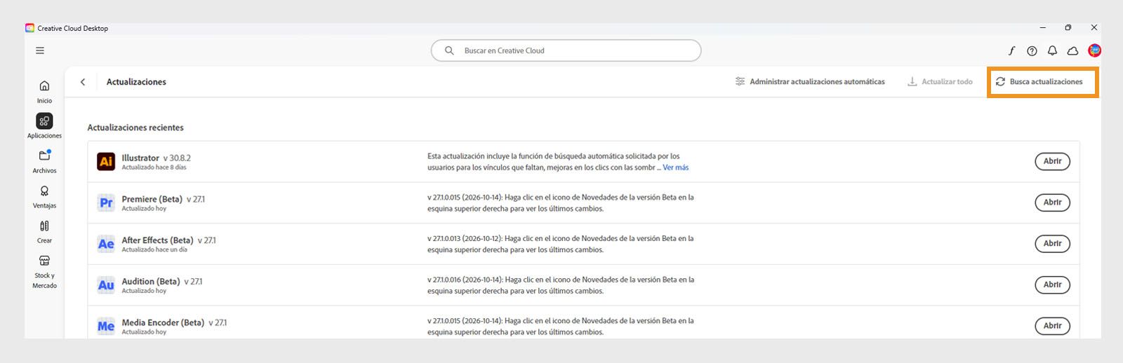Open Audition (Beta) with Abrir button

(1052, 285)
